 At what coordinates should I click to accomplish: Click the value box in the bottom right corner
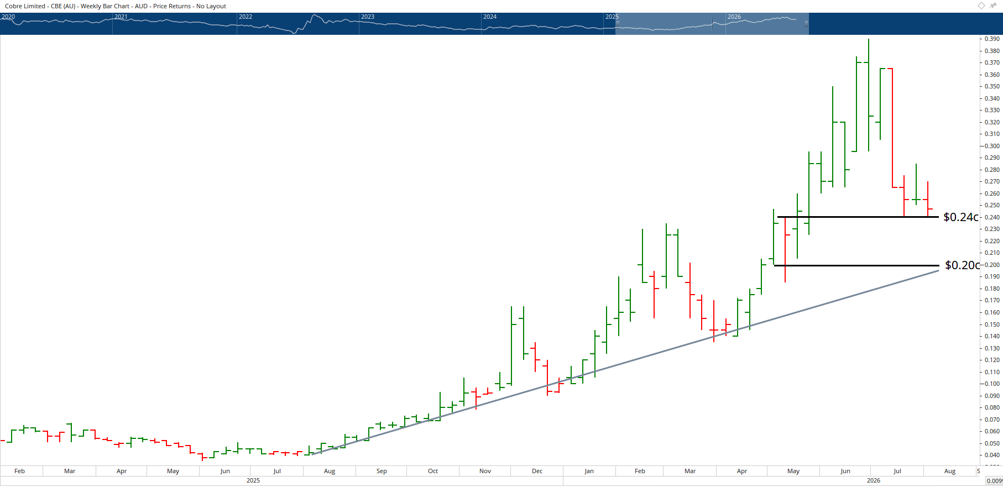[x=994, y=481]
